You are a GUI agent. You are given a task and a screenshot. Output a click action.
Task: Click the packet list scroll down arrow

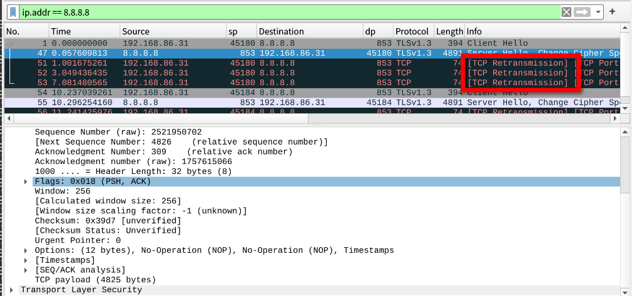[625, 108]
